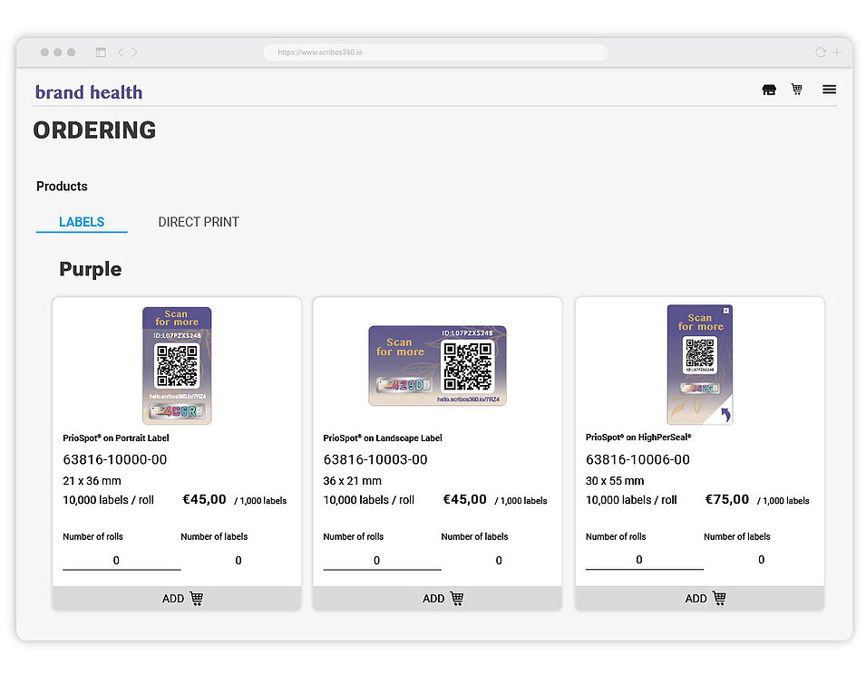Click the browser back arrow
866x674 pixels.
pos(122,53)
